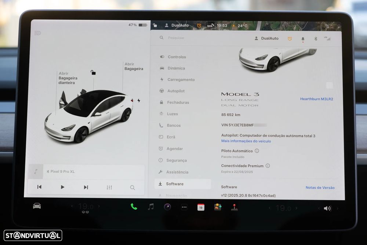Tap the volume speaker icon

(327, 208)
